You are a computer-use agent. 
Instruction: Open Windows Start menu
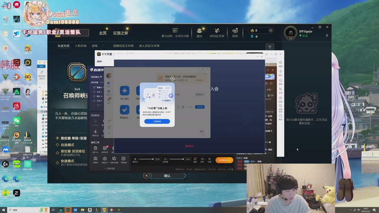[x=3, y=210]
